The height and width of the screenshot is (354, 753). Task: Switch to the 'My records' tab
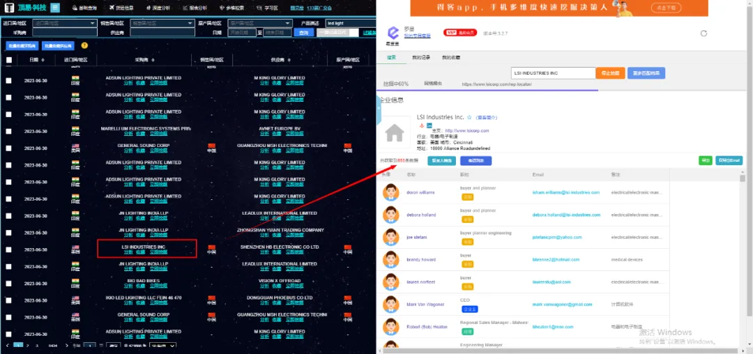click(421, 58)
